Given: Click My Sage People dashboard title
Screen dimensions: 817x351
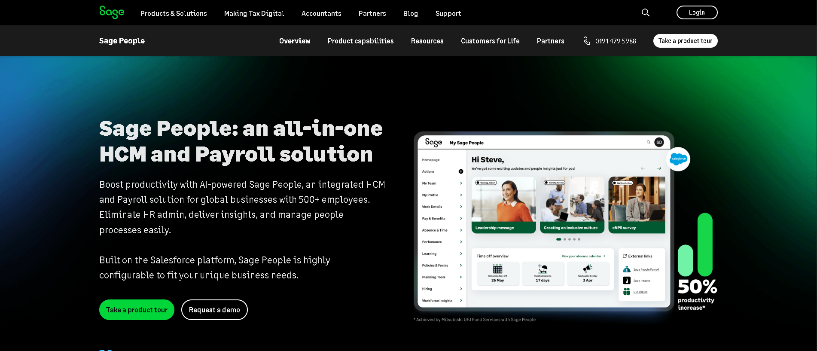Looking at the screenshot, I should click(x=466, y=143).
